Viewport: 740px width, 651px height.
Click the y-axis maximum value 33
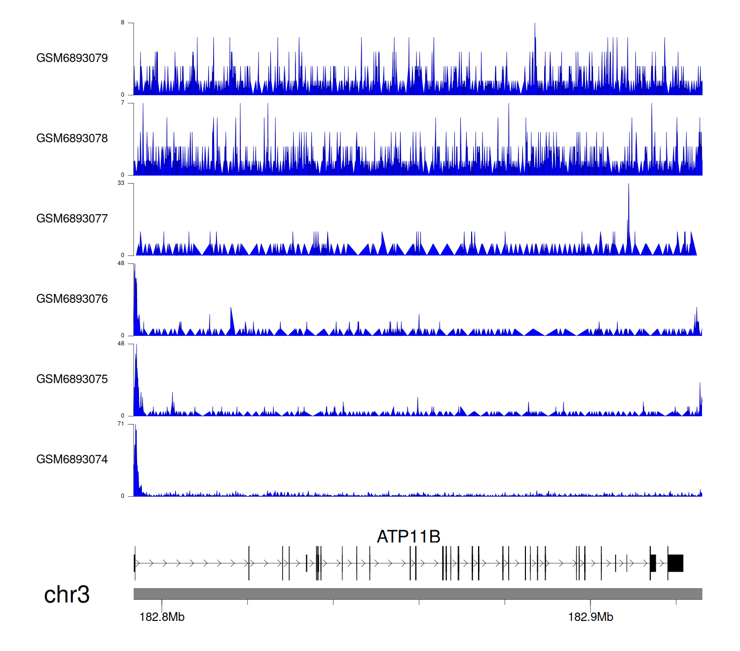coord(121,183)
